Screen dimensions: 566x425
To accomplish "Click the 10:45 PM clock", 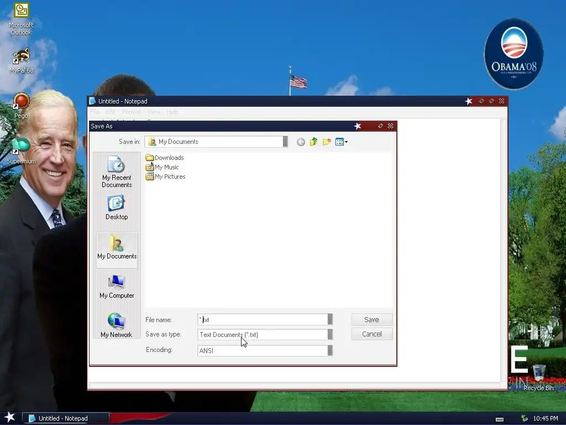I will (546, 418).
